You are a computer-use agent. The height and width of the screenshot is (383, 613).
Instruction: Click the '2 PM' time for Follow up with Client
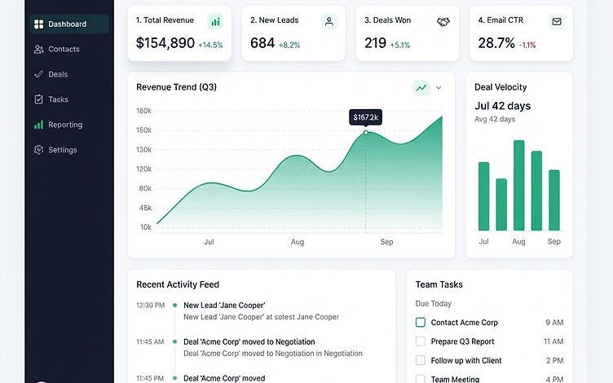[x=555, y=360]
